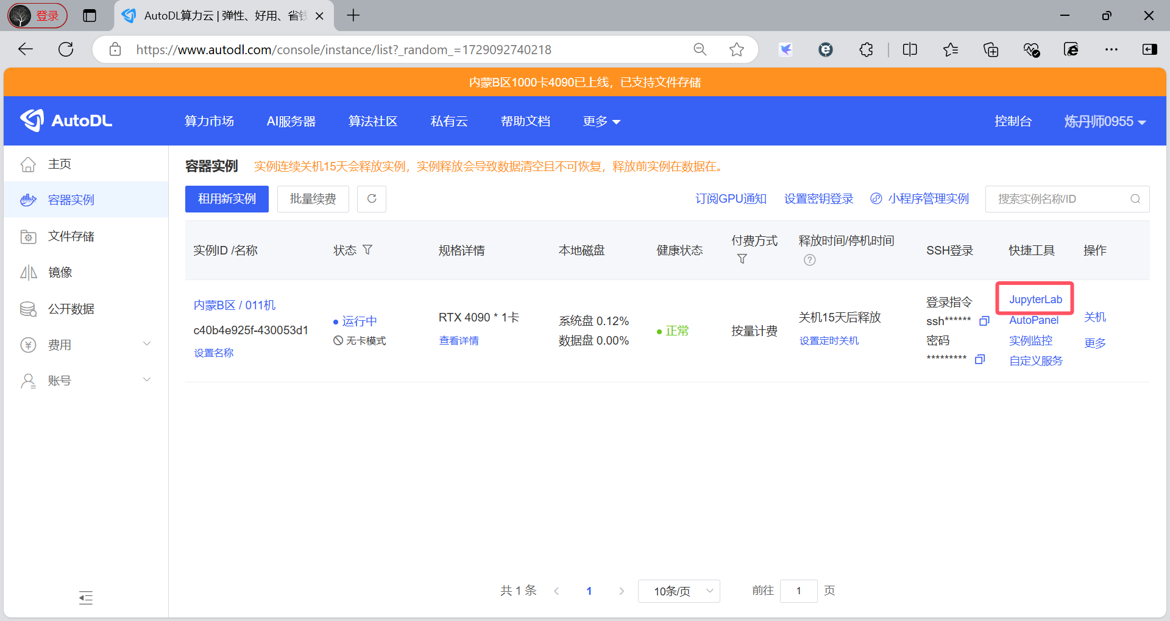Click the browser essentials heart icon
The image size is (1170, 621).
click(1031, 49)
